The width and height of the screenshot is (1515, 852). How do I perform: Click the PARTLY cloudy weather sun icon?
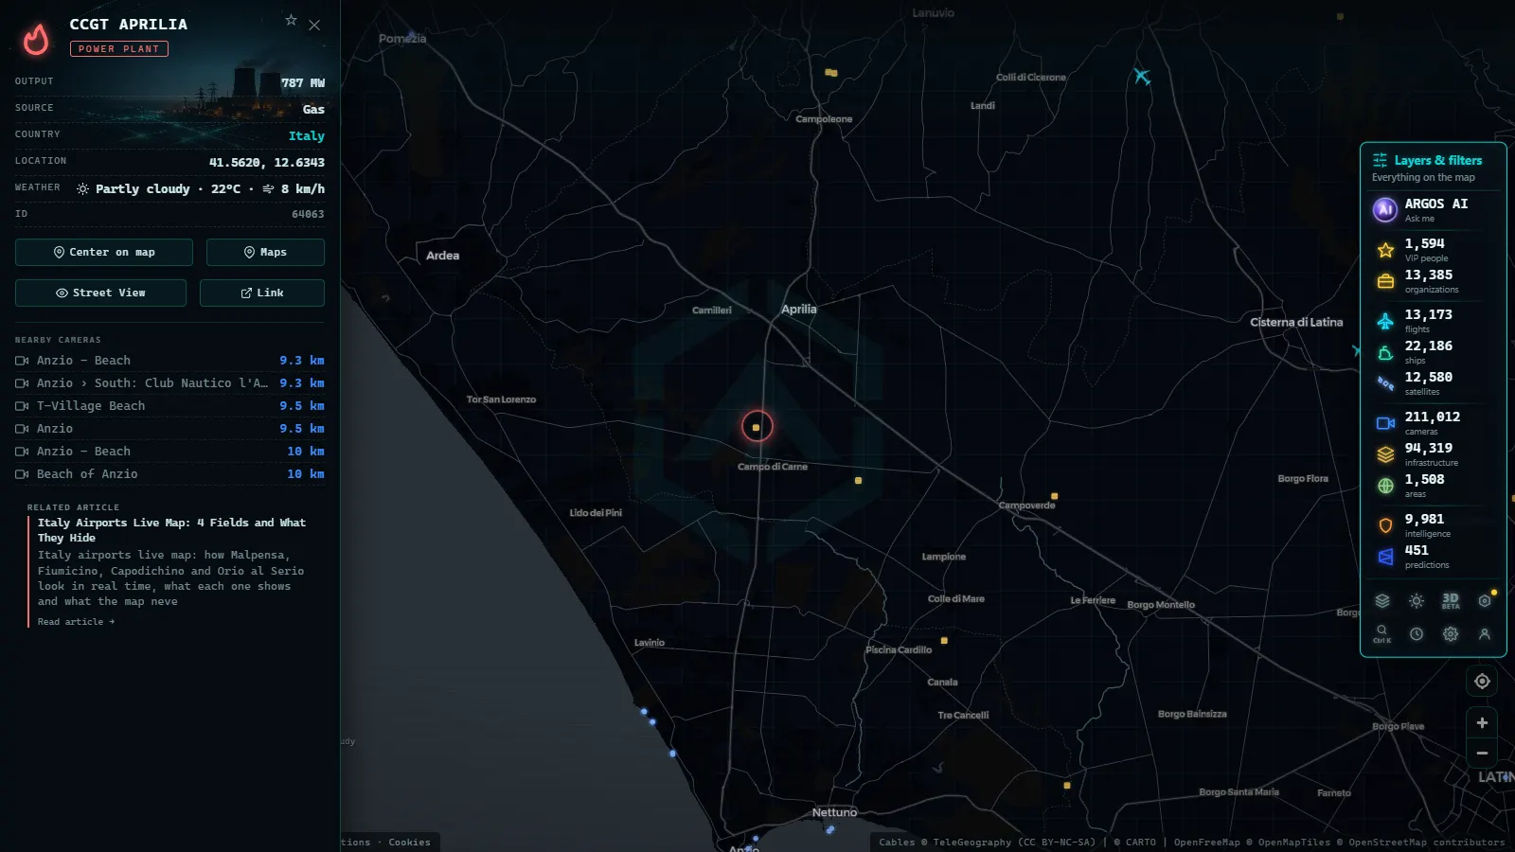83,189
